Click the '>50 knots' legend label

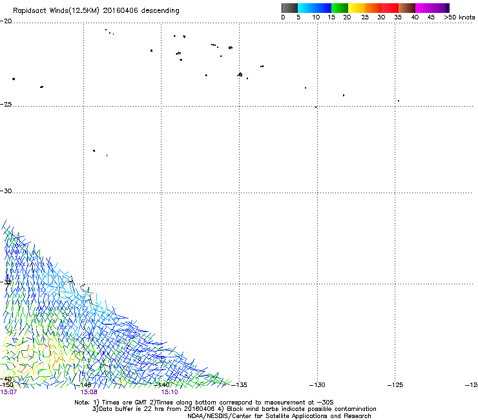[459, 17]
